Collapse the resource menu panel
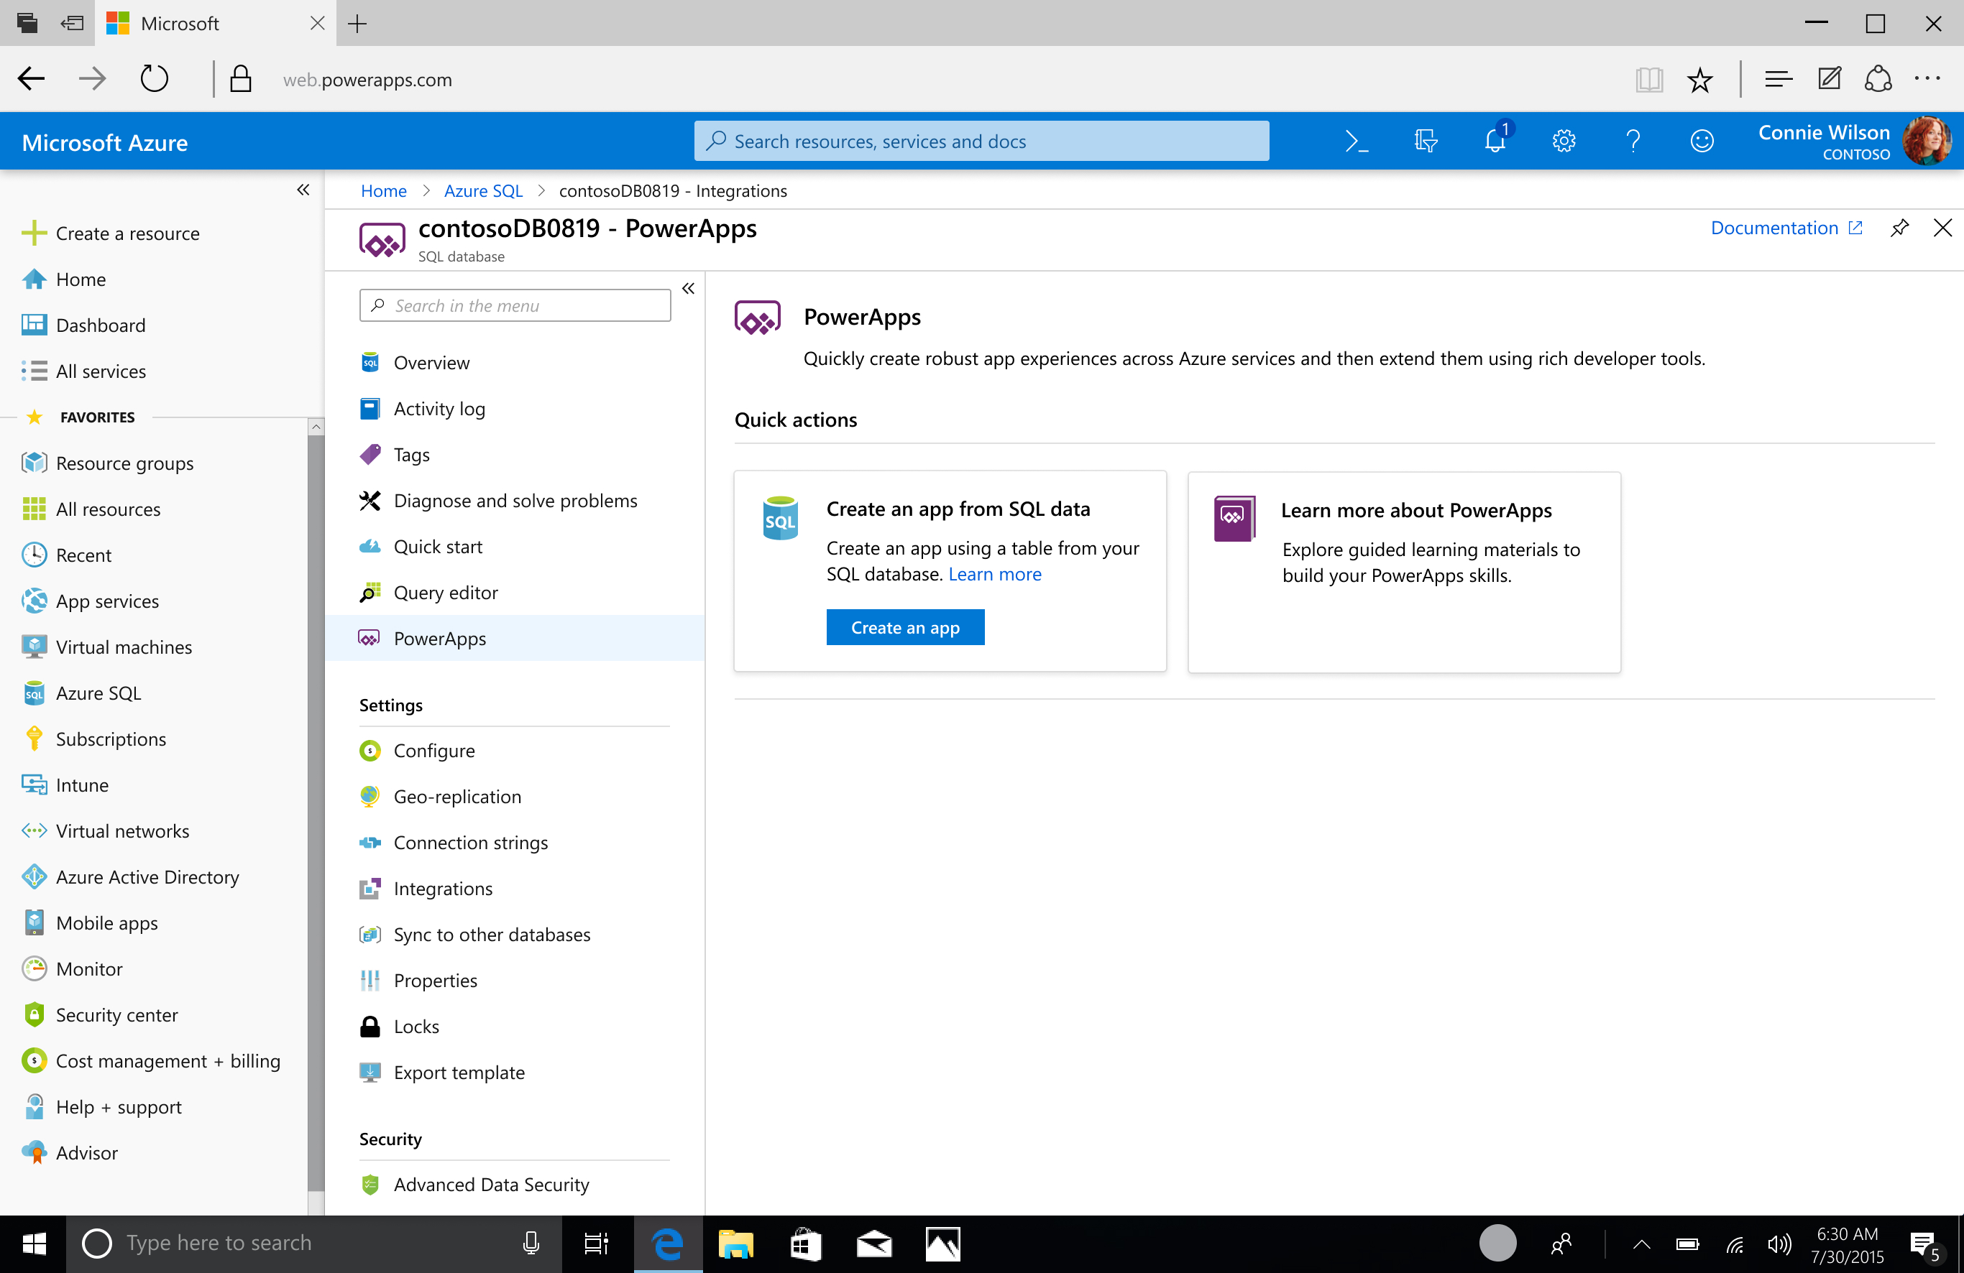1964x1273 pixels. tap(688, 289)
